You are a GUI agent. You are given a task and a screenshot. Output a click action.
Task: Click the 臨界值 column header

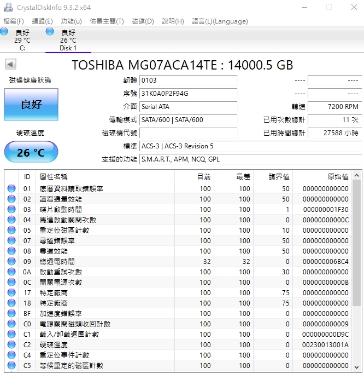click(x=273, y=177)
